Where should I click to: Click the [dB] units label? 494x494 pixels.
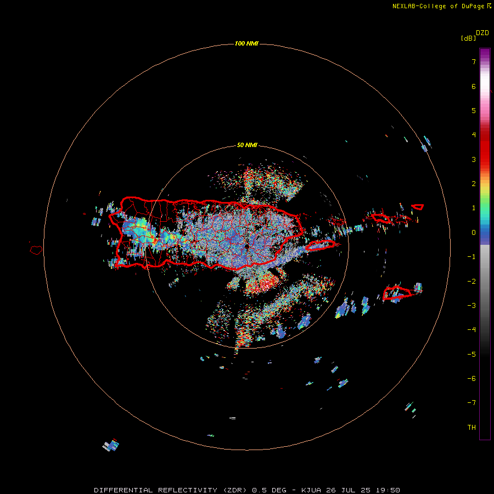click(469, 38)
